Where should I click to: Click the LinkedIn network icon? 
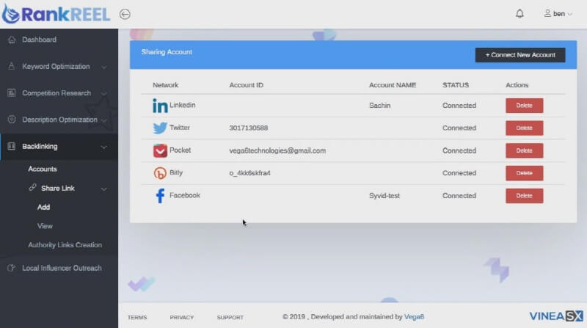[160, 106]
